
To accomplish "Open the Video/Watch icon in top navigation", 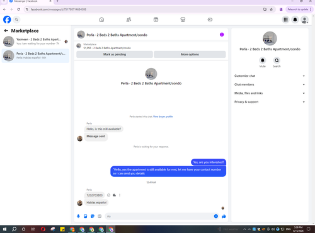I will [156, 20].
